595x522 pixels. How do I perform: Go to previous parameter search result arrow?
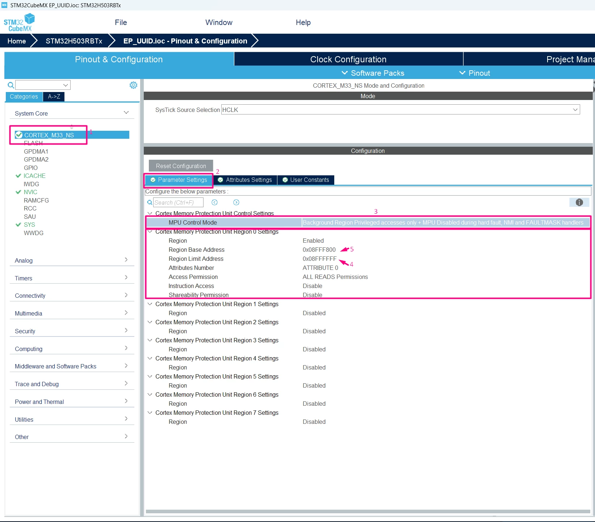214,202
